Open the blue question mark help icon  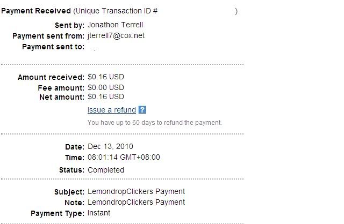point(142,110)
